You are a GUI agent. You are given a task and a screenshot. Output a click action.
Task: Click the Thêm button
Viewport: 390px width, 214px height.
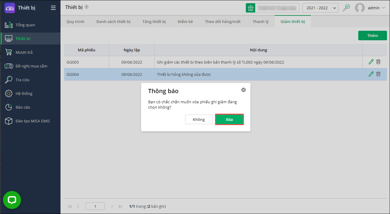373,36
